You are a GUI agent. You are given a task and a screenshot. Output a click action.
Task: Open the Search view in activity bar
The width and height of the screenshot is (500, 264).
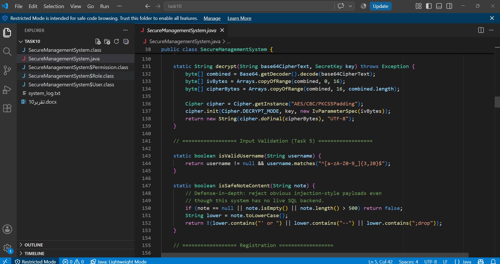pos(7,52)
